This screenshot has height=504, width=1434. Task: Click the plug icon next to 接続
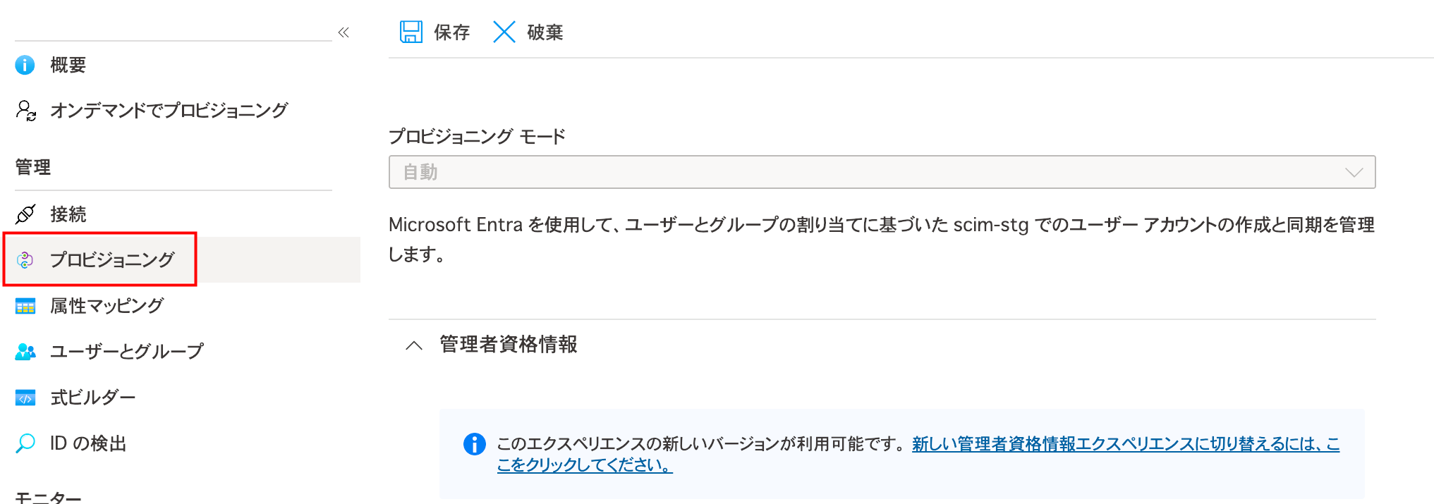point(25,214)
